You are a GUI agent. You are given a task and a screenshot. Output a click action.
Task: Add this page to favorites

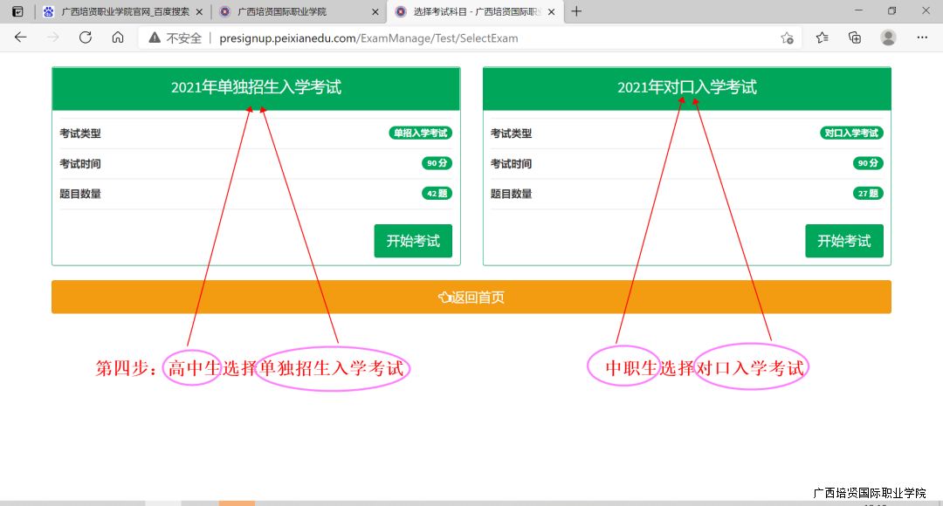(787, 38)
